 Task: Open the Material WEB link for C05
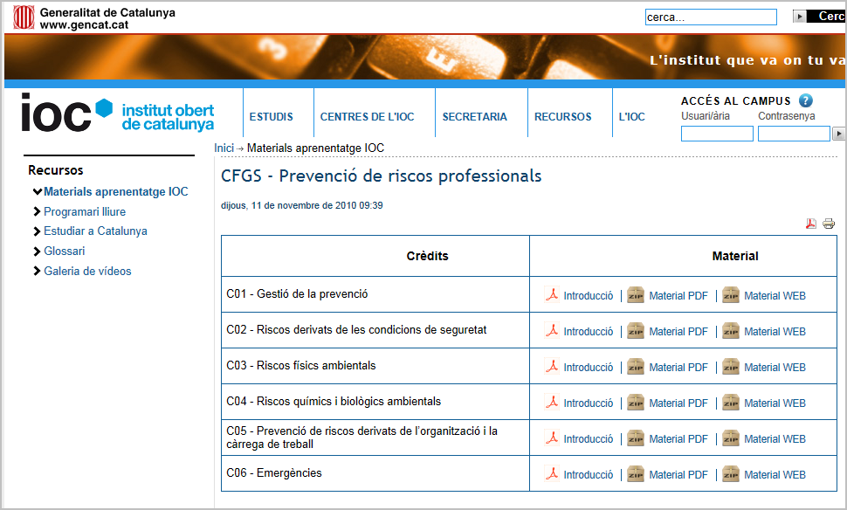click(774, 439)
